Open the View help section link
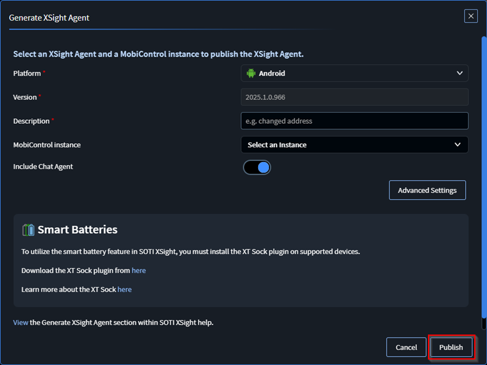 pyautogui.click(x=21, y=322)
